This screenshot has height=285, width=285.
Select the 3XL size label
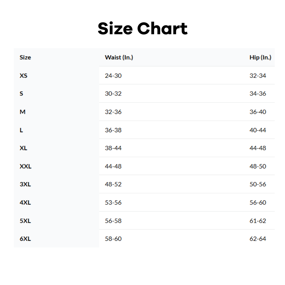pyautogui.click(x=25, y=184)
